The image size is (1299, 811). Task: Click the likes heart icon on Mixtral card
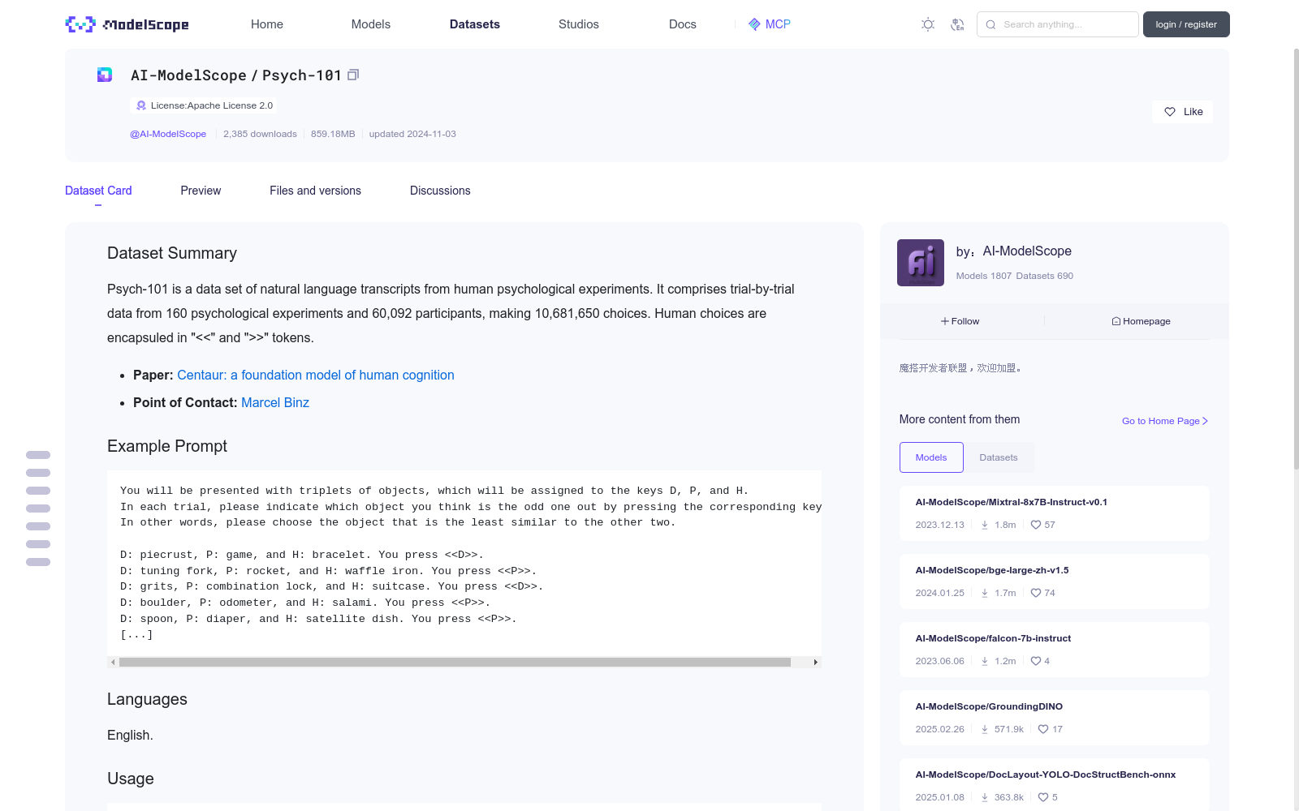[1036, 525]
